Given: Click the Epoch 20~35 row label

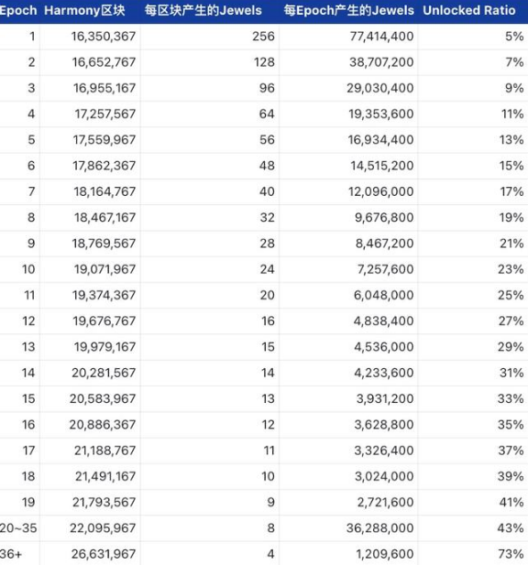Looking at the screenshot, I should [18, 527].
